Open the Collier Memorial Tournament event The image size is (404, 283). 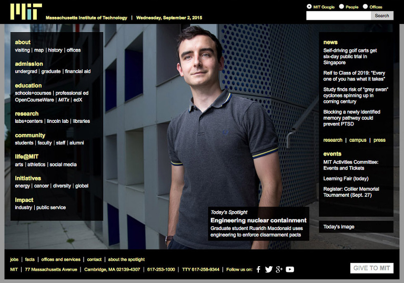(351, 192)
